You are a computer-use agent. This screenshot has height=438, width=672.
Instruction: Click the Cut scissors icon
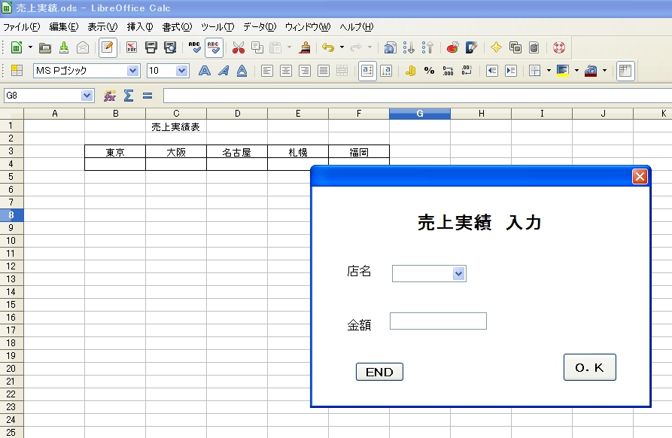(x=239, y=47)
